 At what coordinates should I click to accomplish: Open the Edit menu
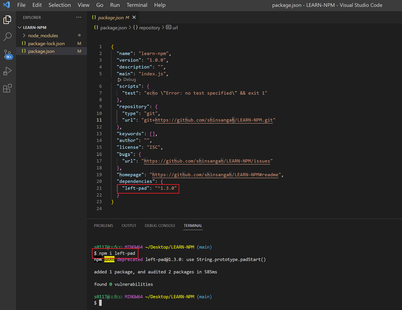pyautogui.click(x=37, y=5)
